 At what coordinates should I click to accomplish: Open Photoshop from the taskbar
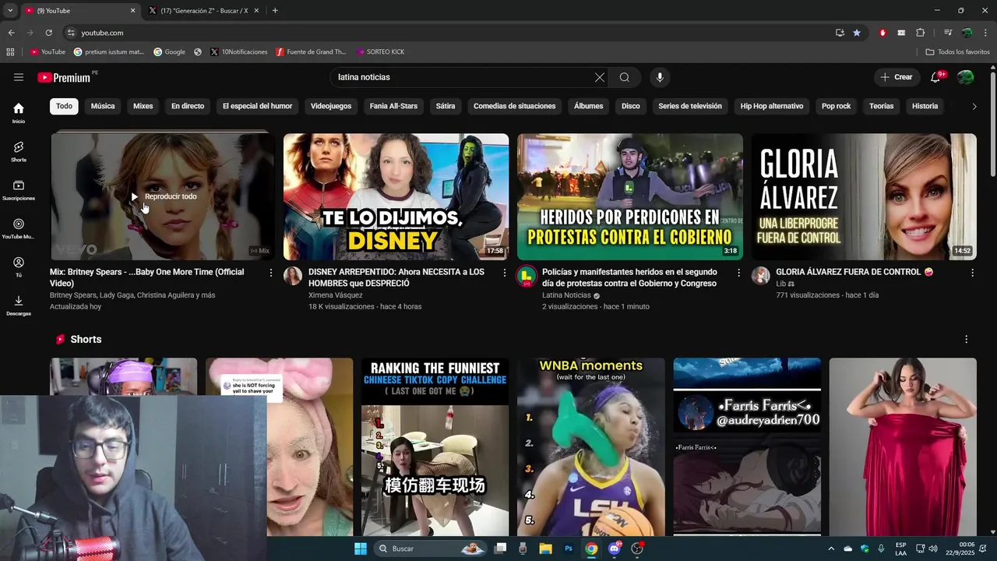569,549
